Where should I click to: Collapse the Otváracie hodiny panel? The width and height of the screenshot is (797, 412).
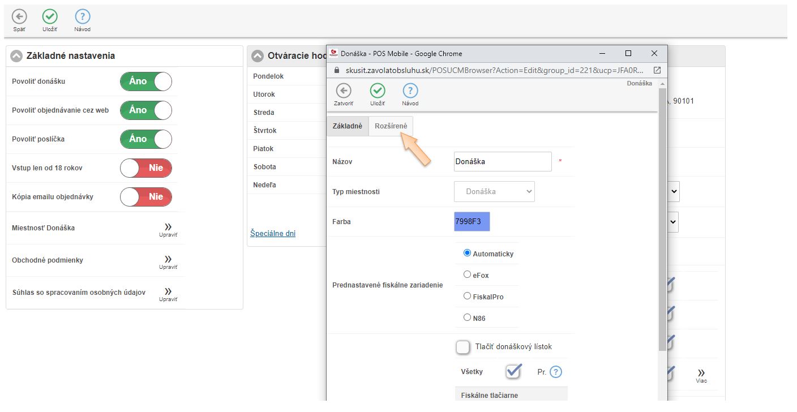258,55
